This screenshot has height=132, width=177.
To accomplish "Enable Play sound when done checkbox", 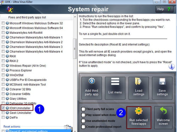I will [83, 115].
